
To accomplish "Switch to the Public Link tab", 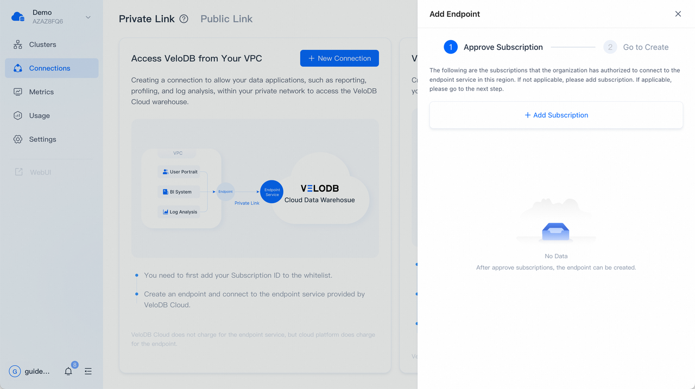I will [226, 19].
